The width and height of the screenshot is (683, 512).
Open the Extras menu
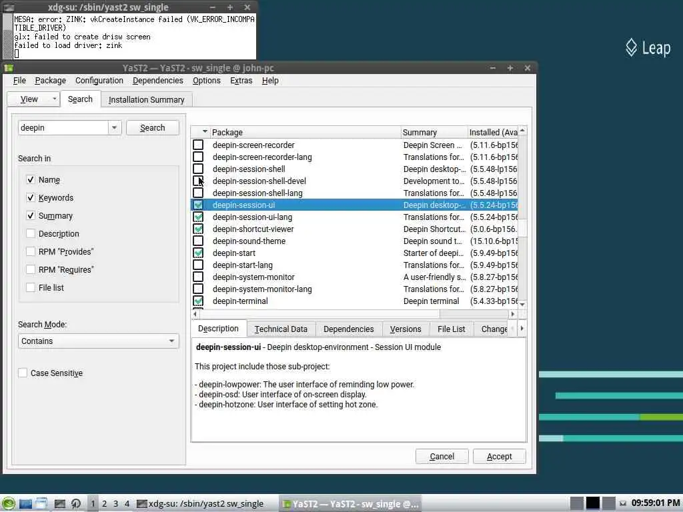(241, 81)
